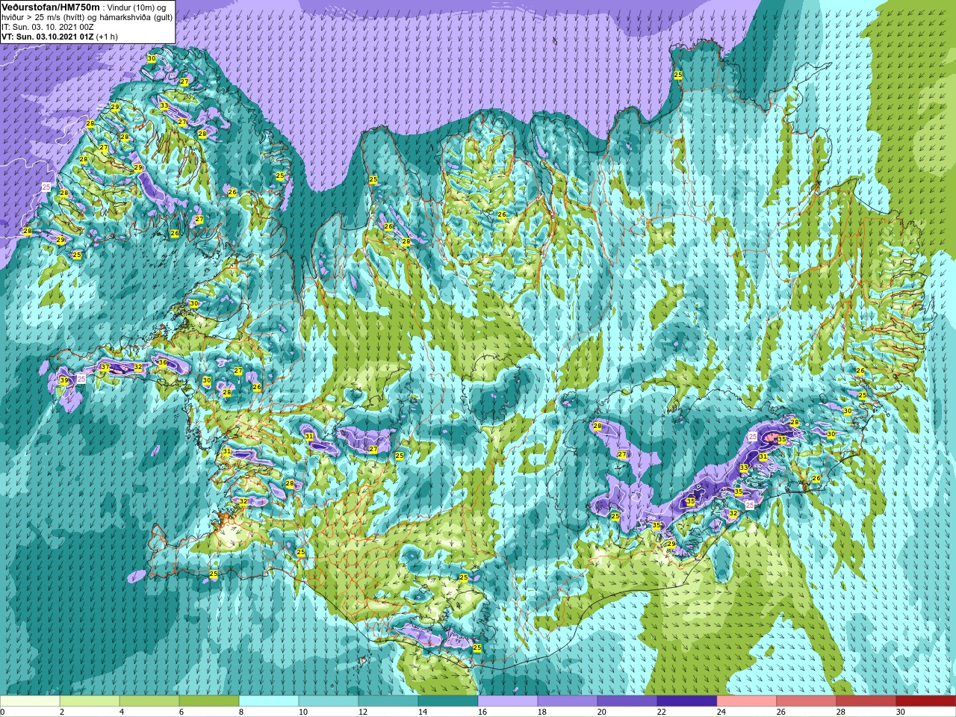Click the 4–6 m/s green legend swatch
The width and height of the screenshot is (956, 717).
(x=149, y=701)
